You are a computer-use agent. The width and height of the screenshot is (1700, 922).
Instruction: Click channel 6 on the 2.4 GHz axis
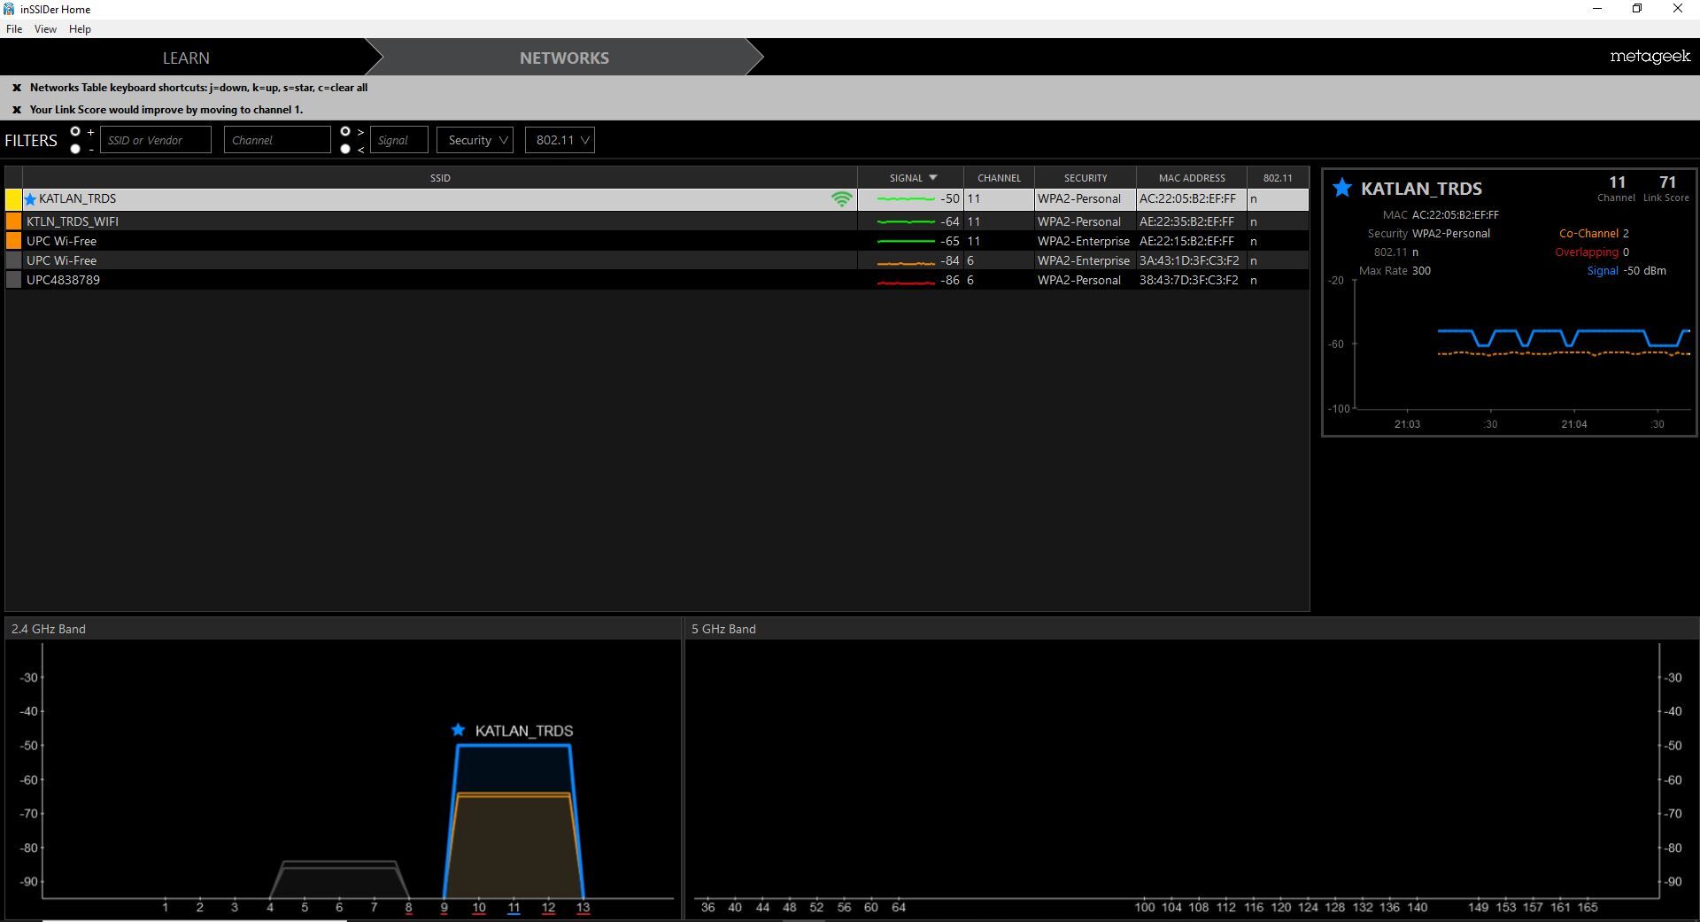pos(339,907)
